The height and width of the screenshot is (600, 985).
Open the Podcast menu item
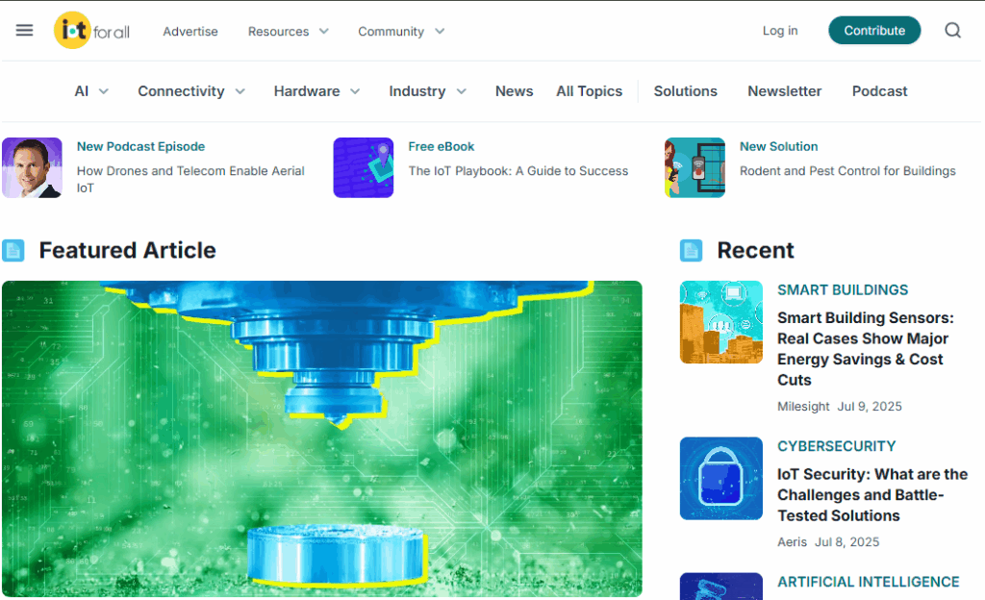pyautogui.click(x=879, y=91)
